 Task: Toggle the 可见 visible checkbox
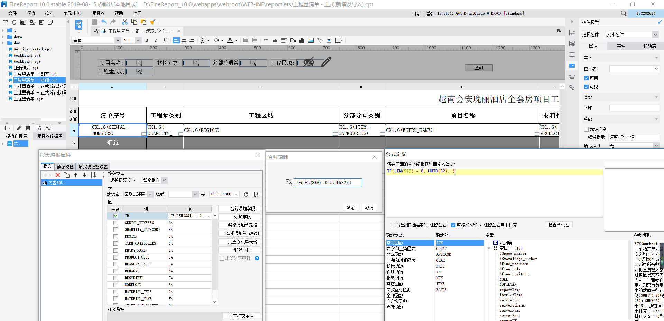click(586, 87)
